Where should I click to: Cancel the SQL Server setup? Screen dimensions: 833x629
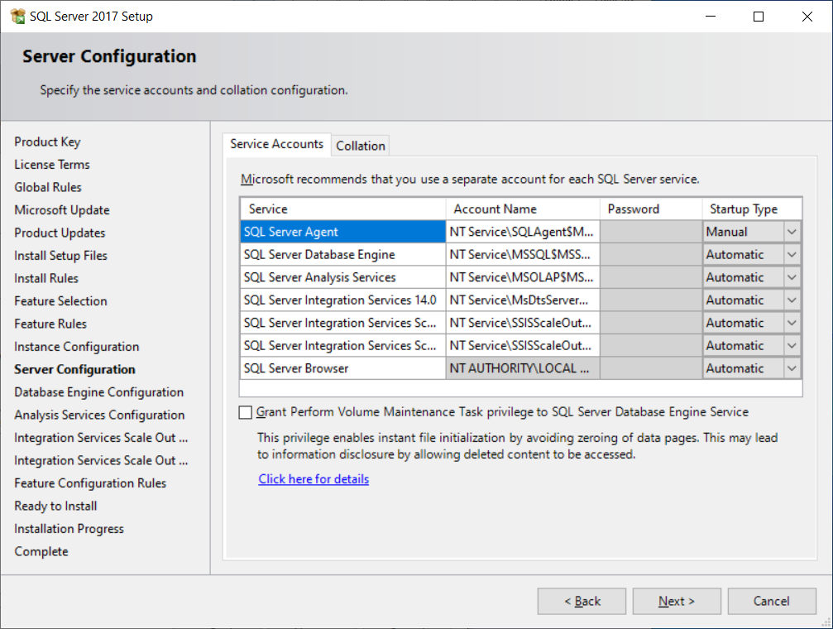pos(771,602)
